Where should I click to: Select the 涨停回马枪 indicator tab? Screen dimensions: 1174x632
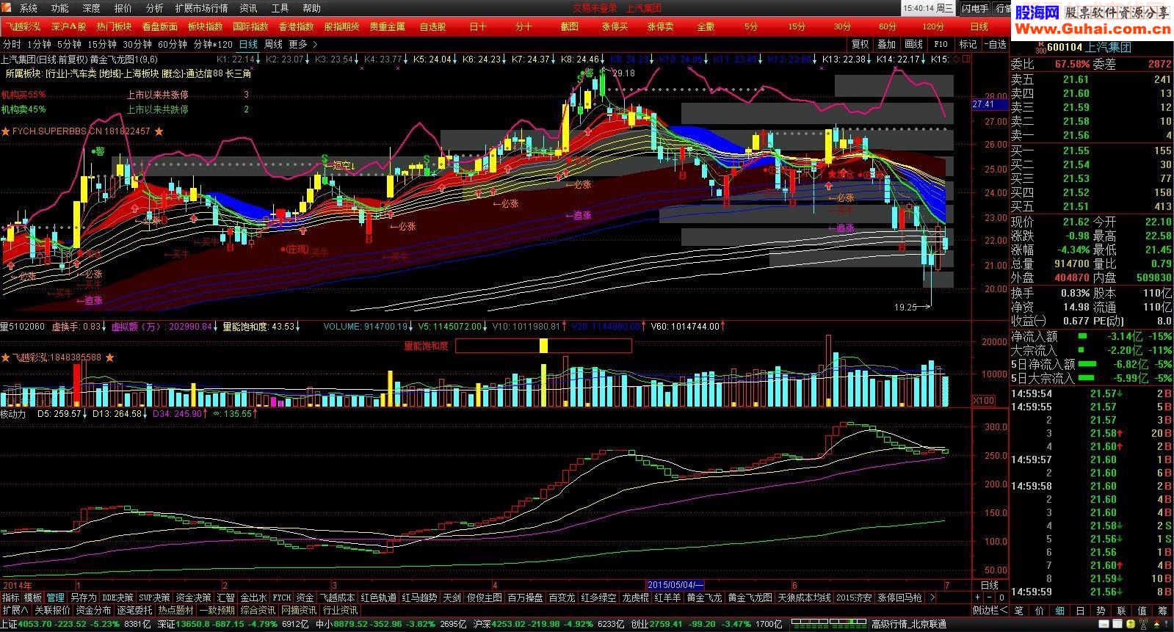click(899, 598)
